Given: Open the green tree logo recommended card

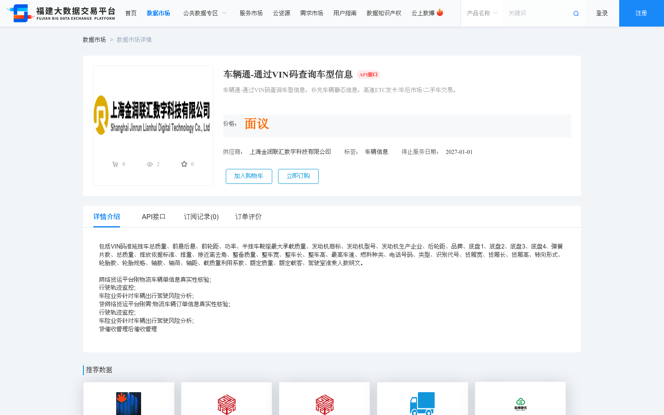Looking at the screenshot, I should coord(520,398).
